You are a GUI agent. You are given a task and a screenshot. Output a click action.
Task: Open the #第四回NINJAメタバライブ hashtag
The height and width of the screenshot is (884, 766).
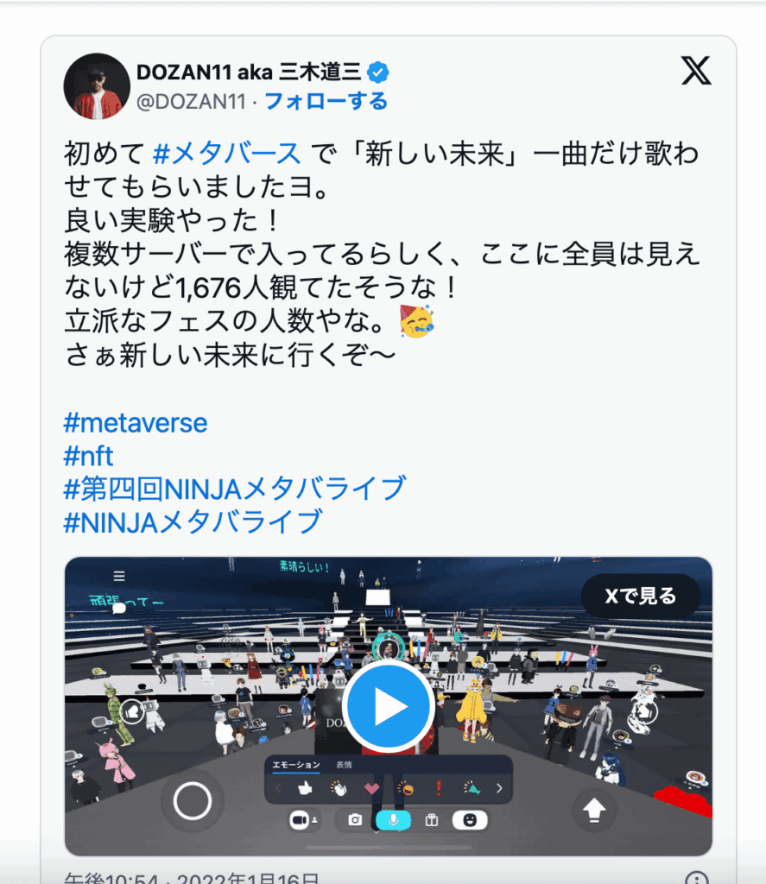[x=235, y=489]
